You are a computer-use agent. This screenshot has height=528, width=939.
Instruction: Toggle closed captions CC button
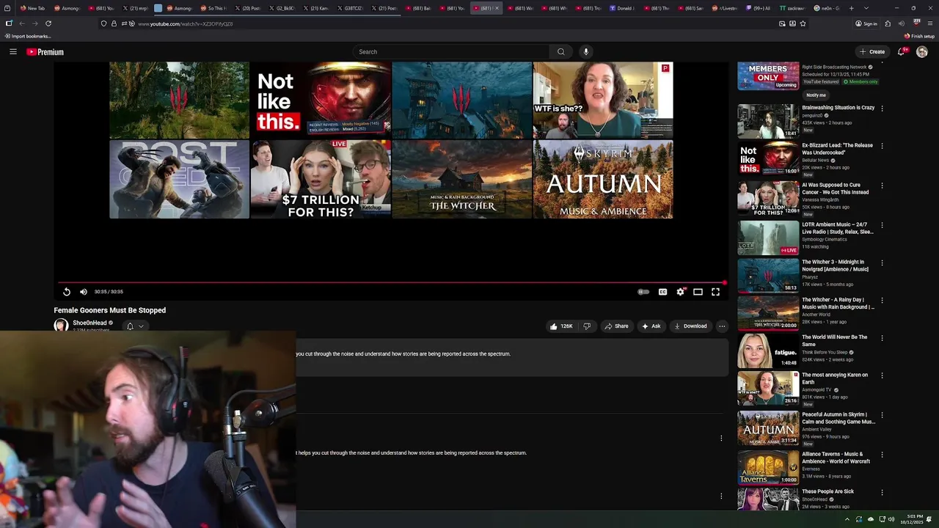coord(662,292)
